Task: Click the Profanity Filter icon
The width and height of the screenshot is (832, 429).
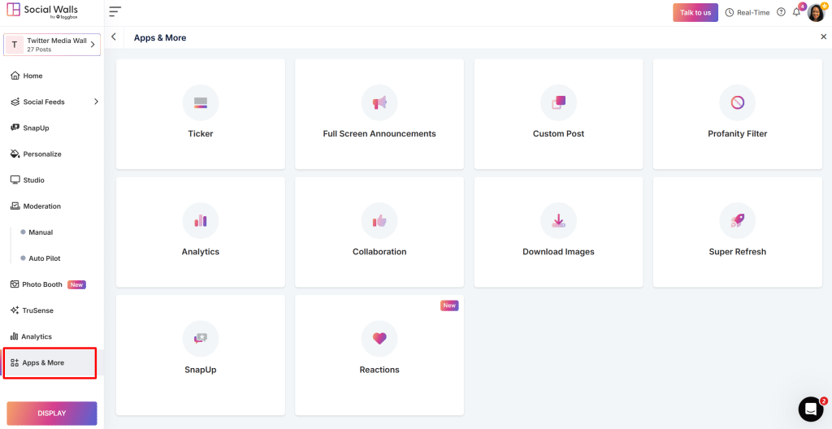Action: pyautogui.click(x=737, y=102)
